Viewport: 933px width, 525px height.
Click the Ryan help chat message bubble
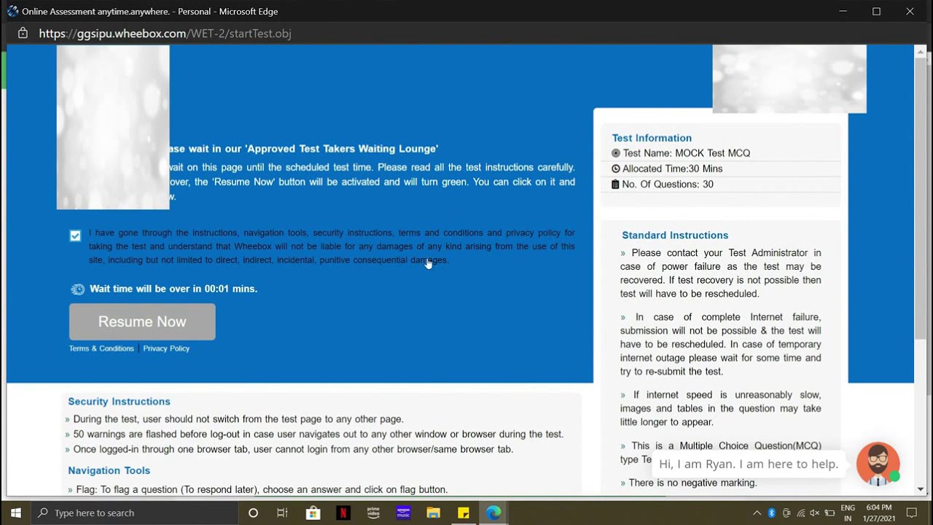(749, 464)
